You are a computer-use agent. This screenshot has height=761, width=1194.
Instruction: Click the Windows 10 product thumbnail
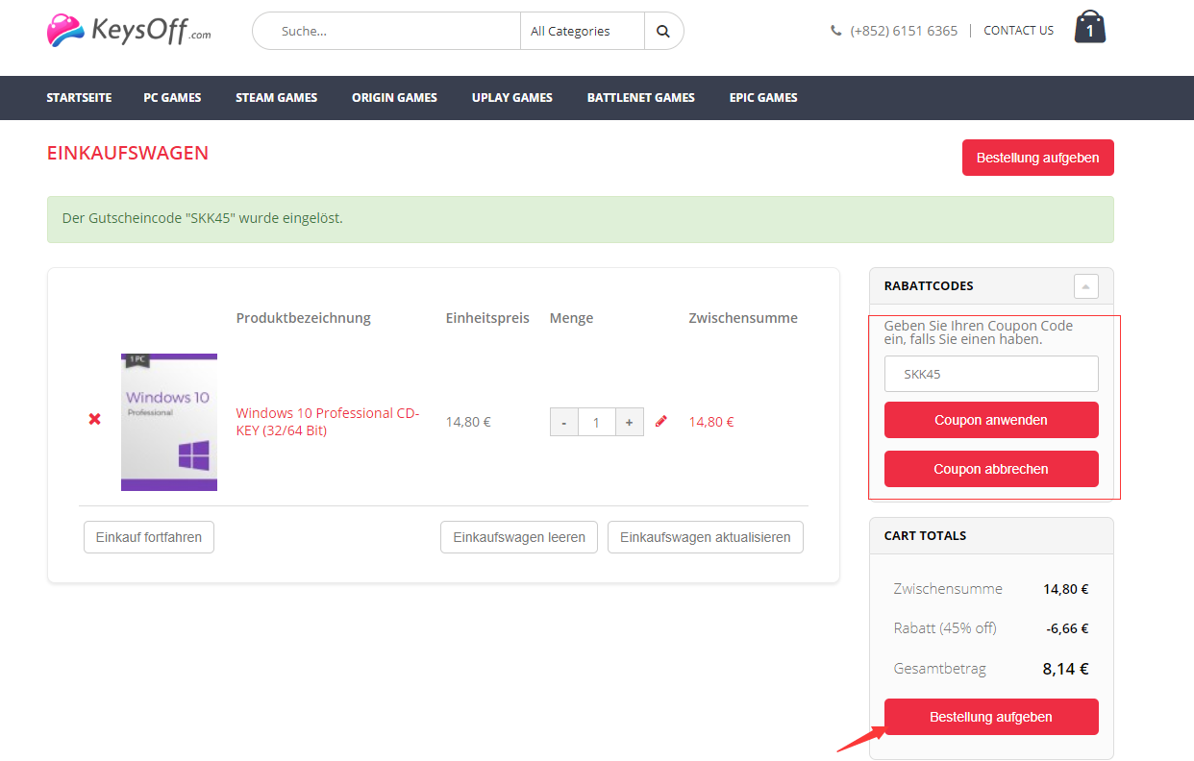click(x=169, y=422)
